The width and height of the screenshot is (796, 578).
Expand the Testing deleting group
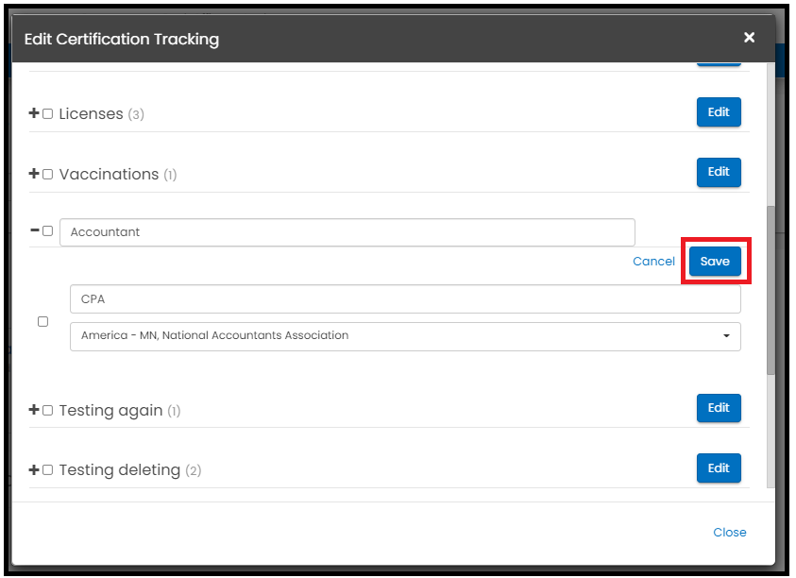click(34, 469)
